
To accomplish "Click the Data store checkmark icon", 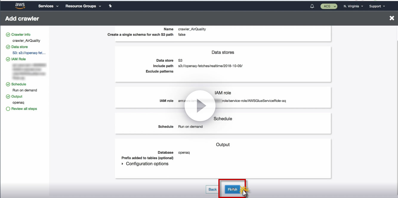I will [8, 47].
